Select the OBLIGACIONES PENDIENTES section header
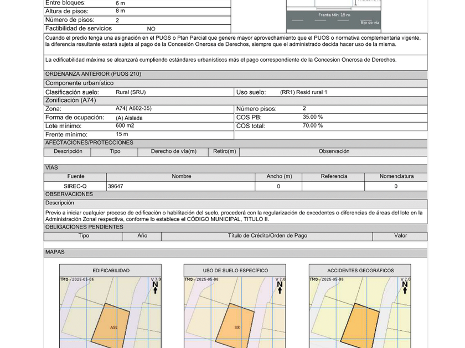This screenshot has height=348, width=465. 84,227
